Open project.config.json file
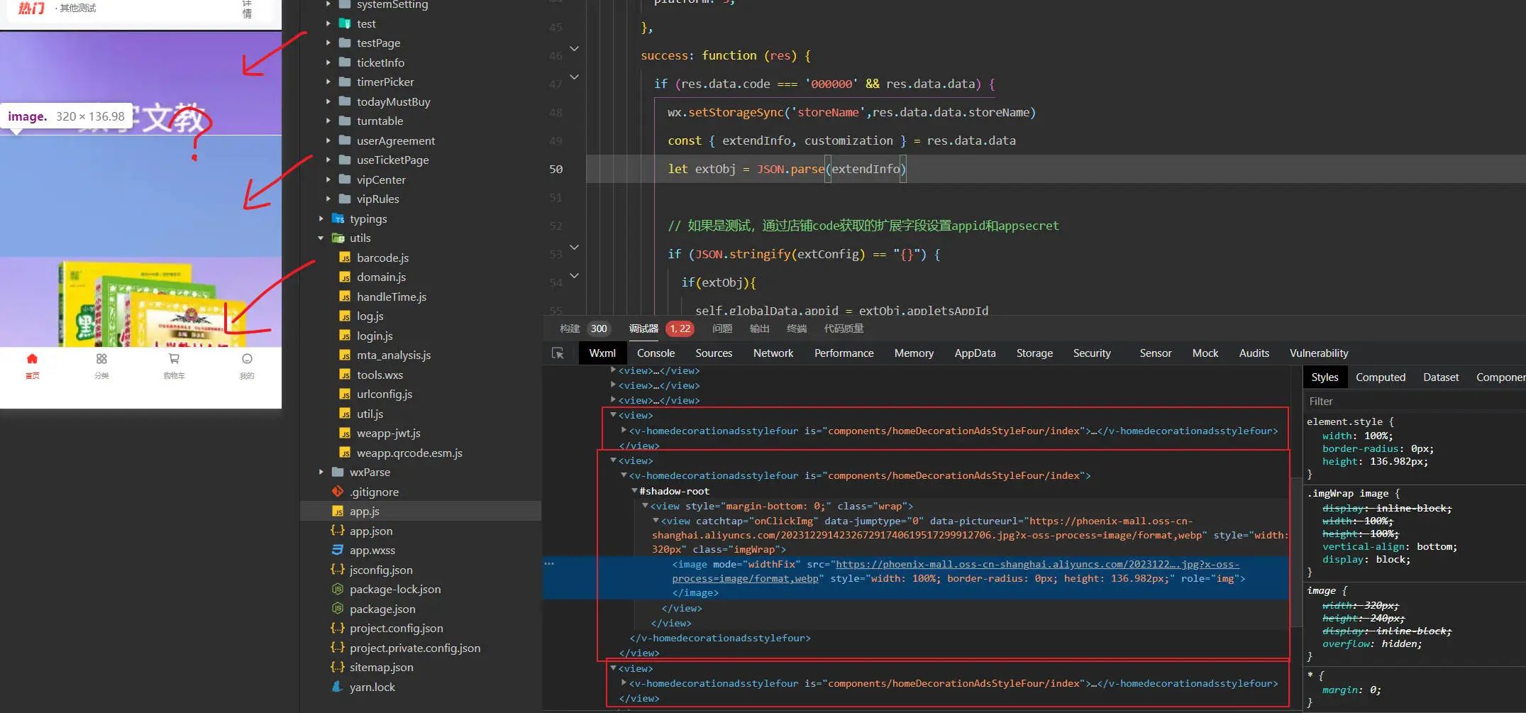Image resolution: width=1526 pixels, height=713 pixels. pyautogui.click(x=396, y=628)
